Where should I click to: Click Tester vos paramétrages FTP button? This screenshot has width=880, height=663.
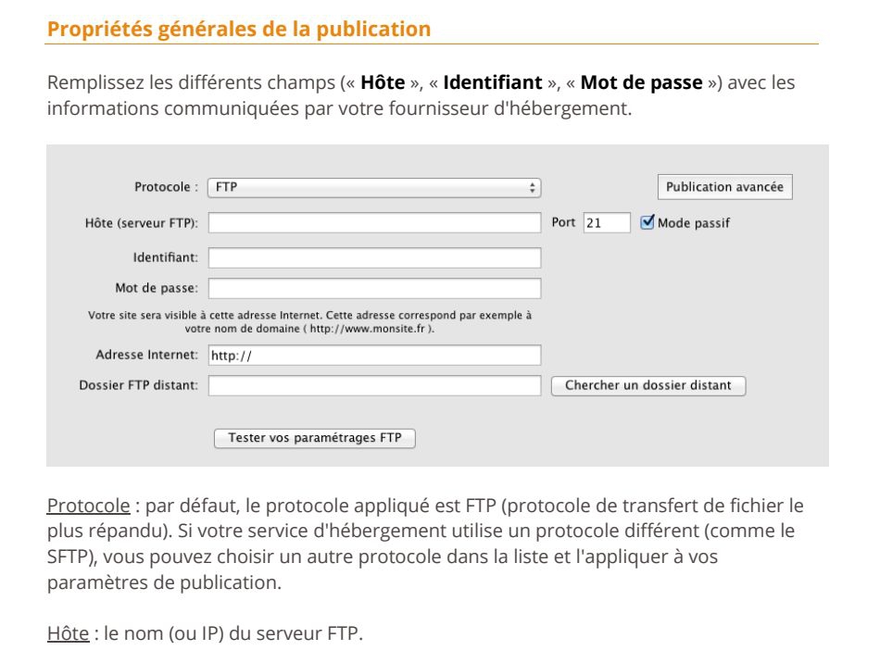click(x=315, y=438)
